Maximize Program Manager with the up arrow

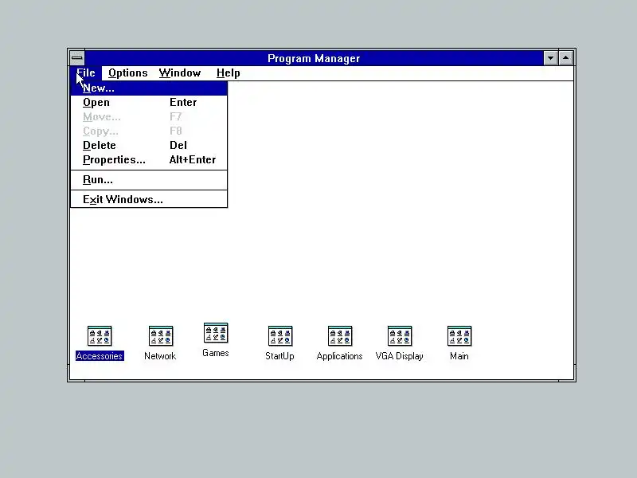point(565,58)
